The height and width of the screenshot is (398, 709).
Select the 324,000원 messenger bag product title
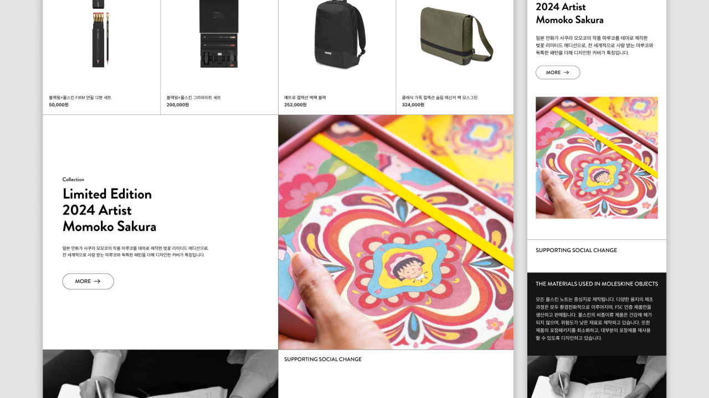point(440,97)
